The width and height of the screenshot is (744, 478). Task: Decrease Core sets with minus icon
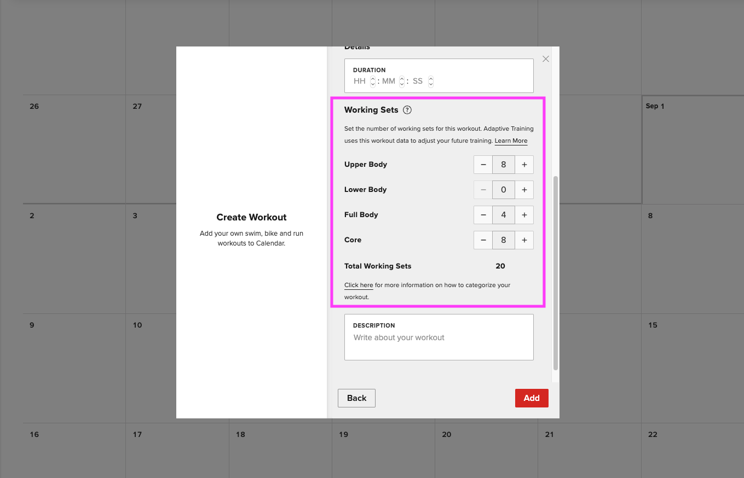483,240
